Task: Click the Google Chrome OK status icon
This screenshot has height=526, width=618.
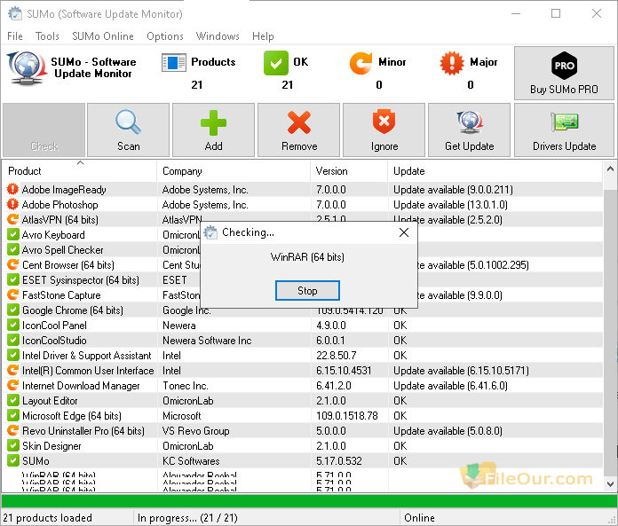Action: pyautogui.click(x=12, y=310)
